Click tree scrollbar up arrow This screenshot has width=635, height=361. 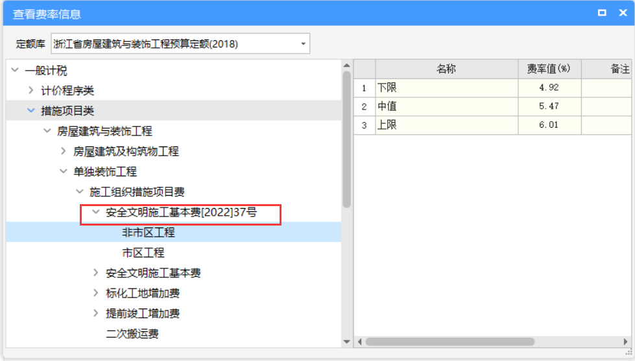[x=346, y=65]
